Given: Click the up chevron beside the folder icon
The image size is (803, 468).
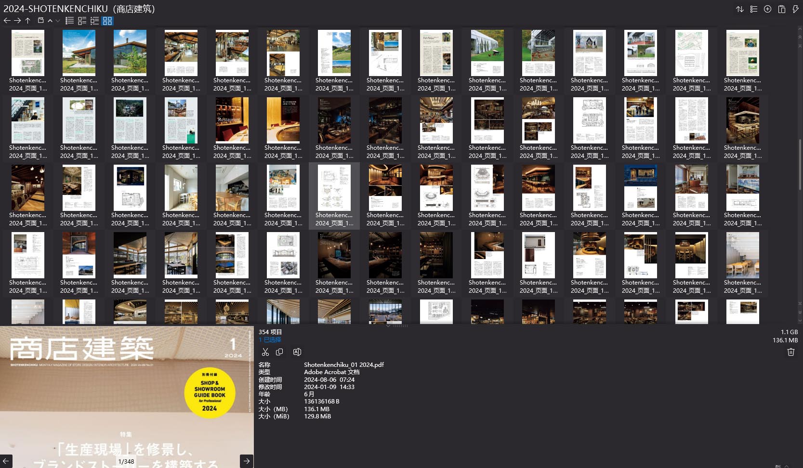Looking at the screenshot, I should 50,21.
